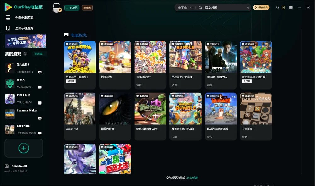Open the 游戏库 library expander

point(39,54)
